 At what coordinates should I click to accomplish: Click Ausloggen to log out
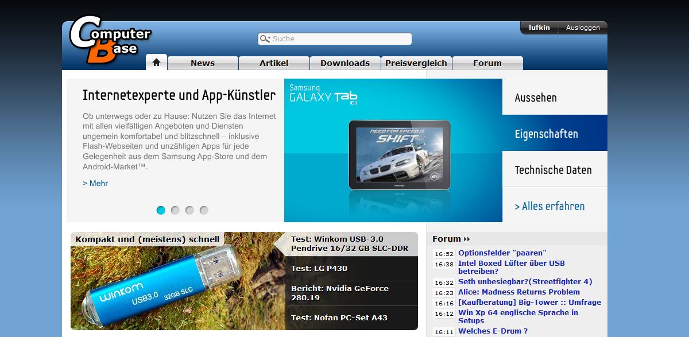583,28
